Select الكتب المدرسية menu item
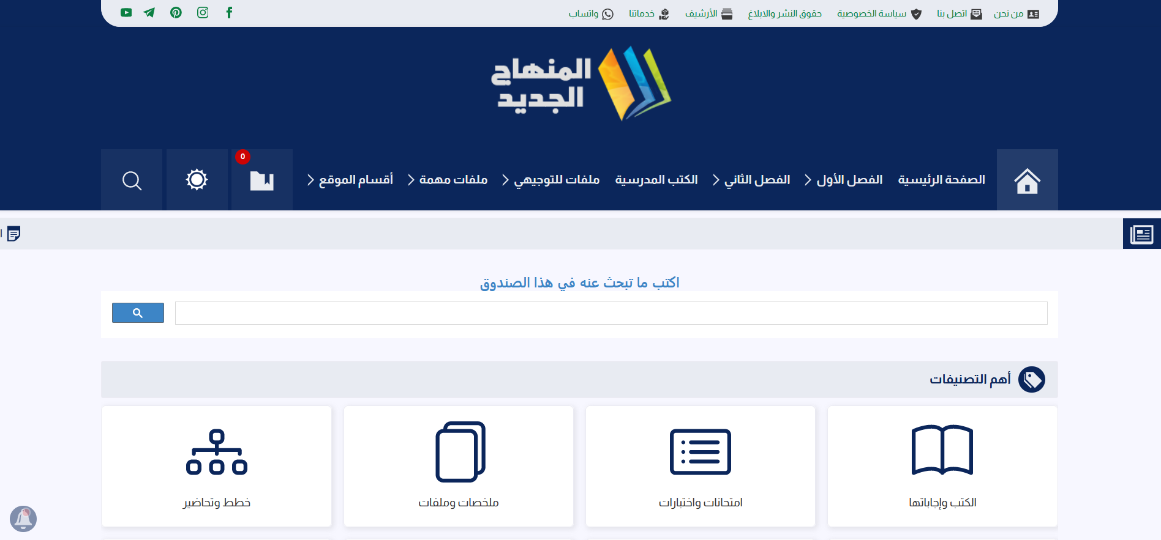 (656, 180)
